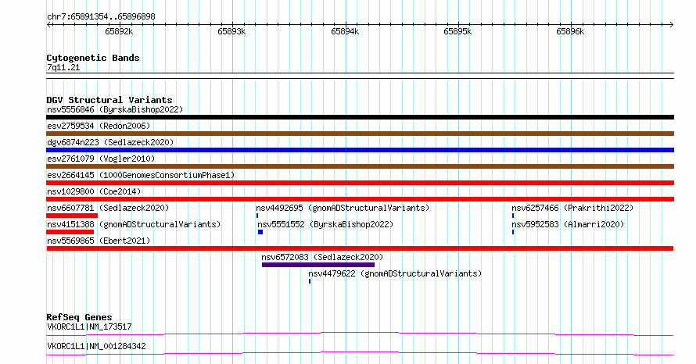Click the nsv5556846 black variant bar
The image size is (696, 364).
point(360,117)
